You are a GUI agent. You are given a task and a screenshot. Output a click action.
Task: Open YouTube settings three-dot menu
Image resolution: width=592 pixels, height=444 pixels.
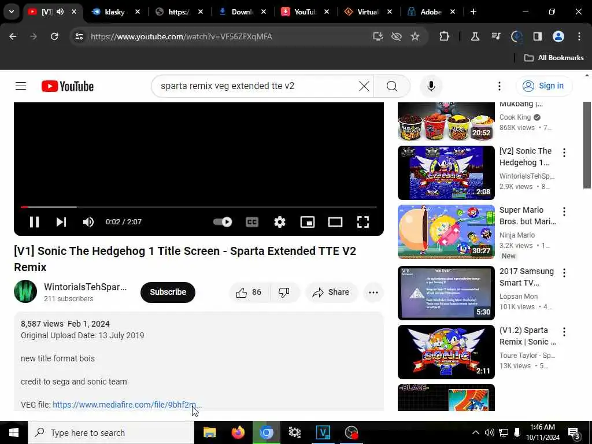coord(499,86)
